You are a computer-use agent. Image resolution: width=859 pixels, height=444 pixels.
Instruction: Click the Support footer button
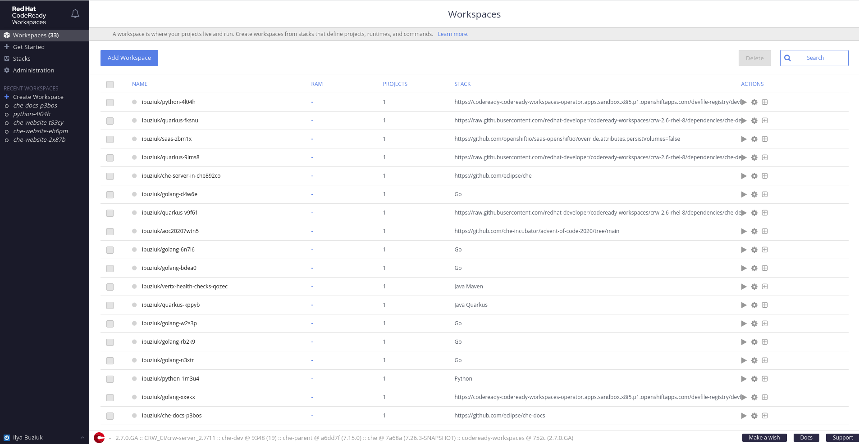point(842,438)
